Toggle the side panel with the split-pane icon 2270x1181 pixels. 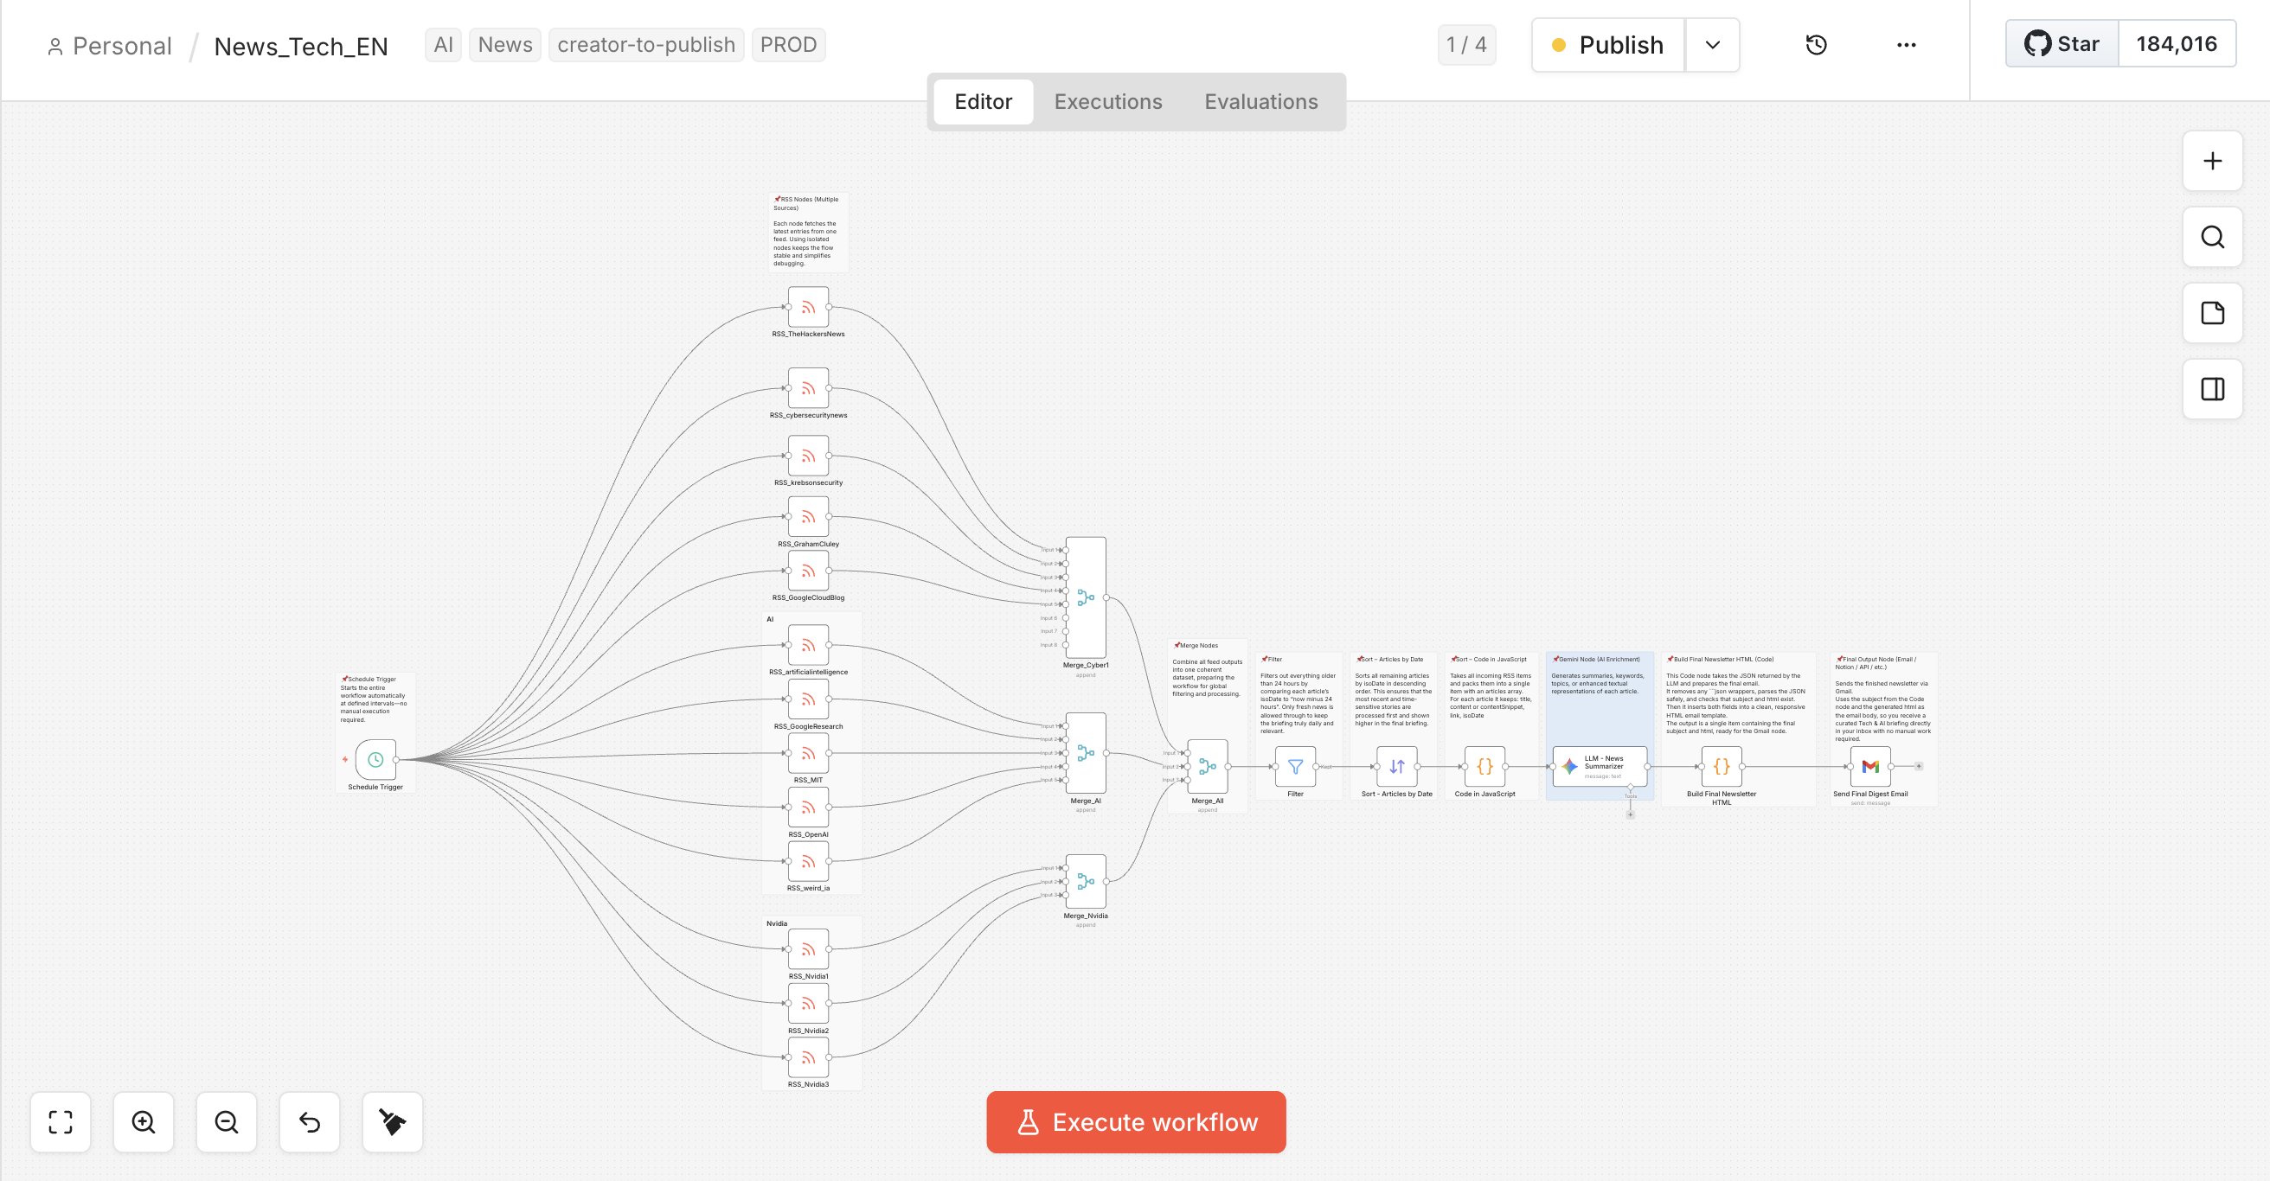(x=2211, y=389)
